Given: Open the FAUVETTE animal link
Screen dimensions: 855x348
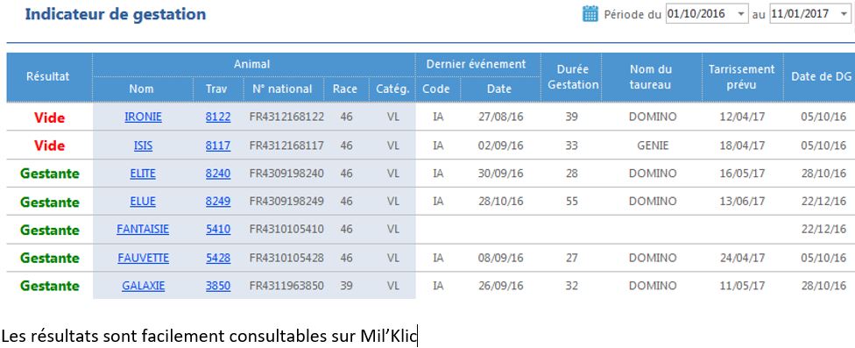Looking at the screenshot, I should (x=143, y=258).
